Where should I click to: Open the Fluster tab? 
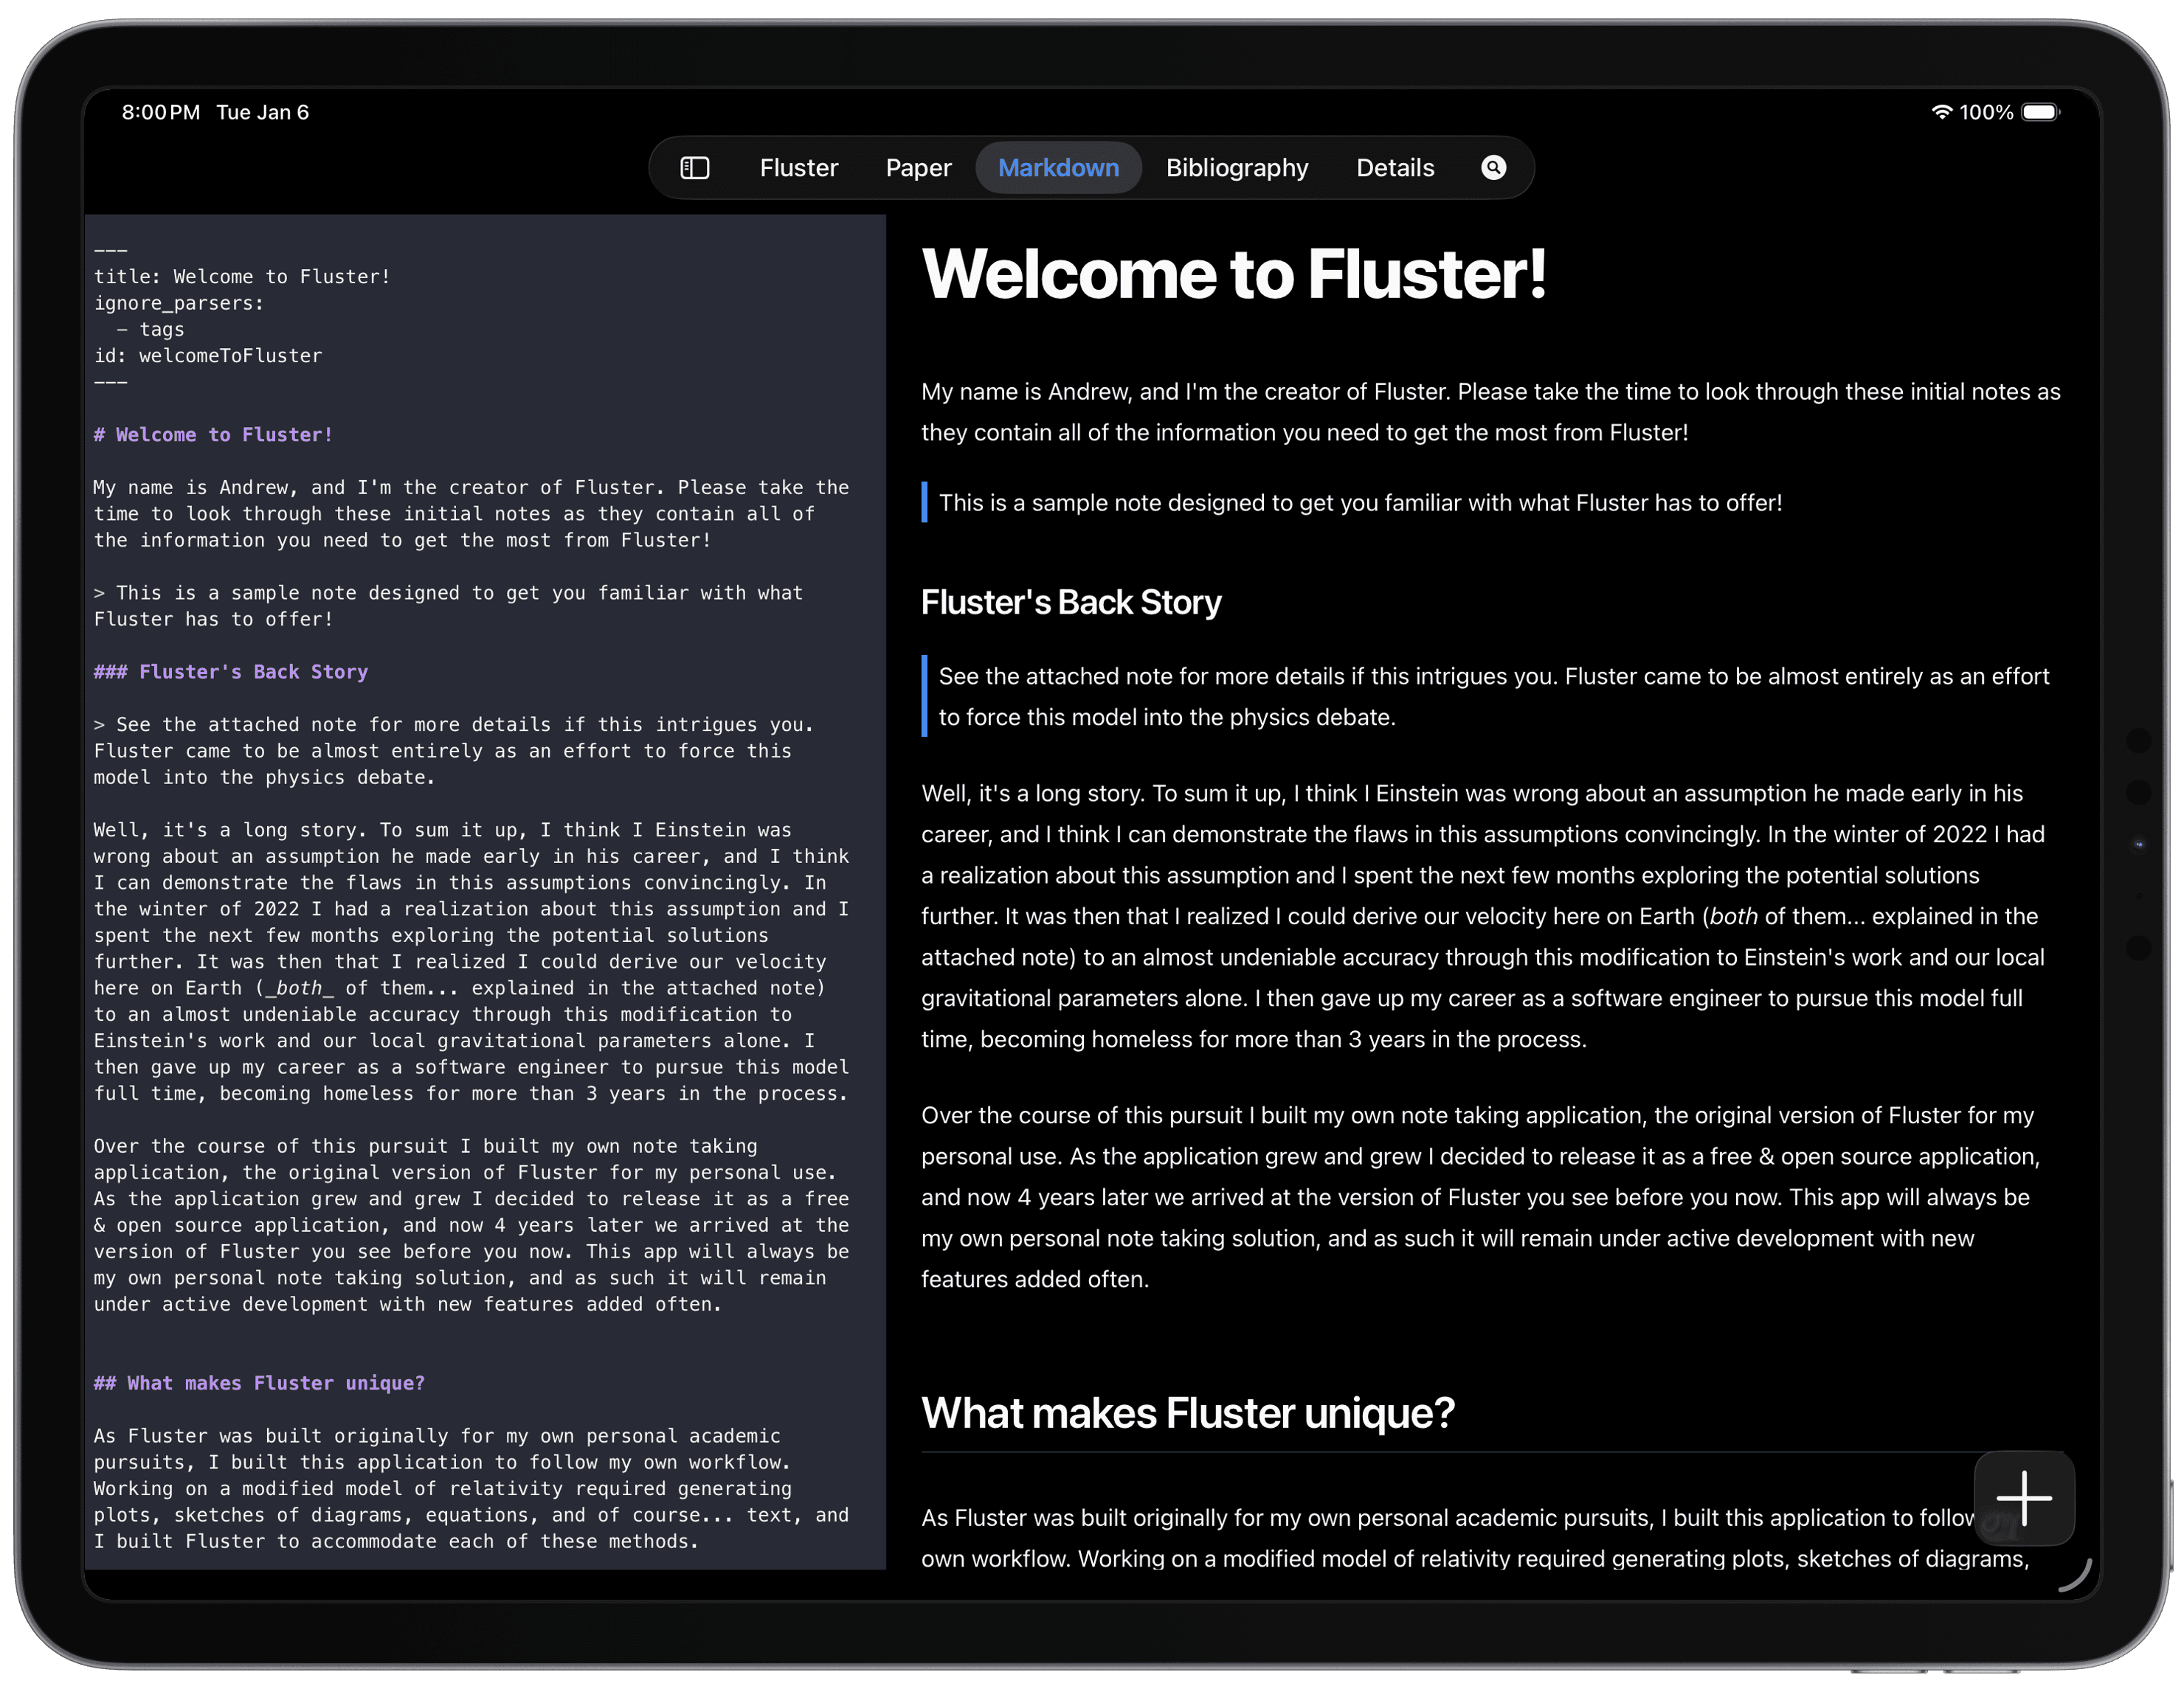tap(798, 168)
